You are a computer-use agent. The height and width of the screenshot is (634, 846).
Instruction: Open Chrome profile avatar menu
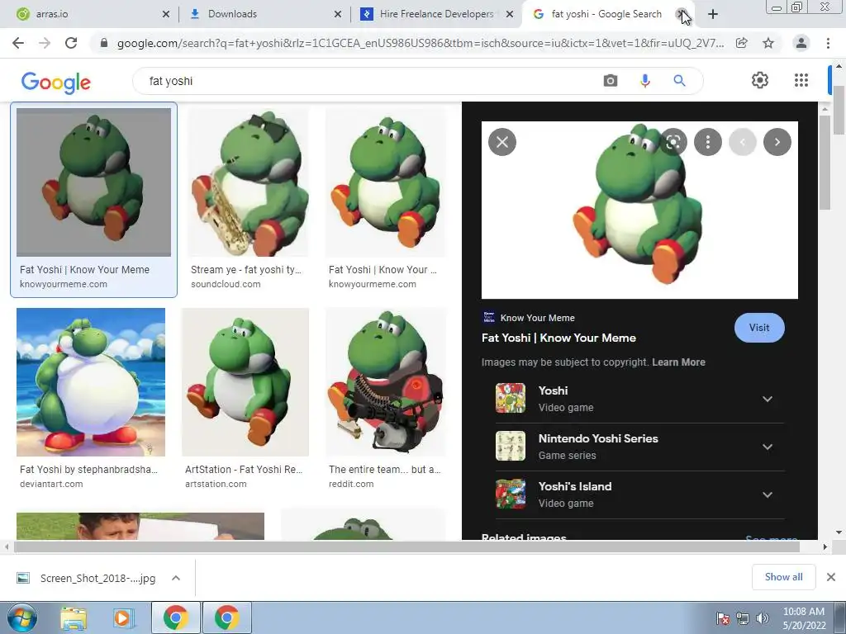[801, 43]
